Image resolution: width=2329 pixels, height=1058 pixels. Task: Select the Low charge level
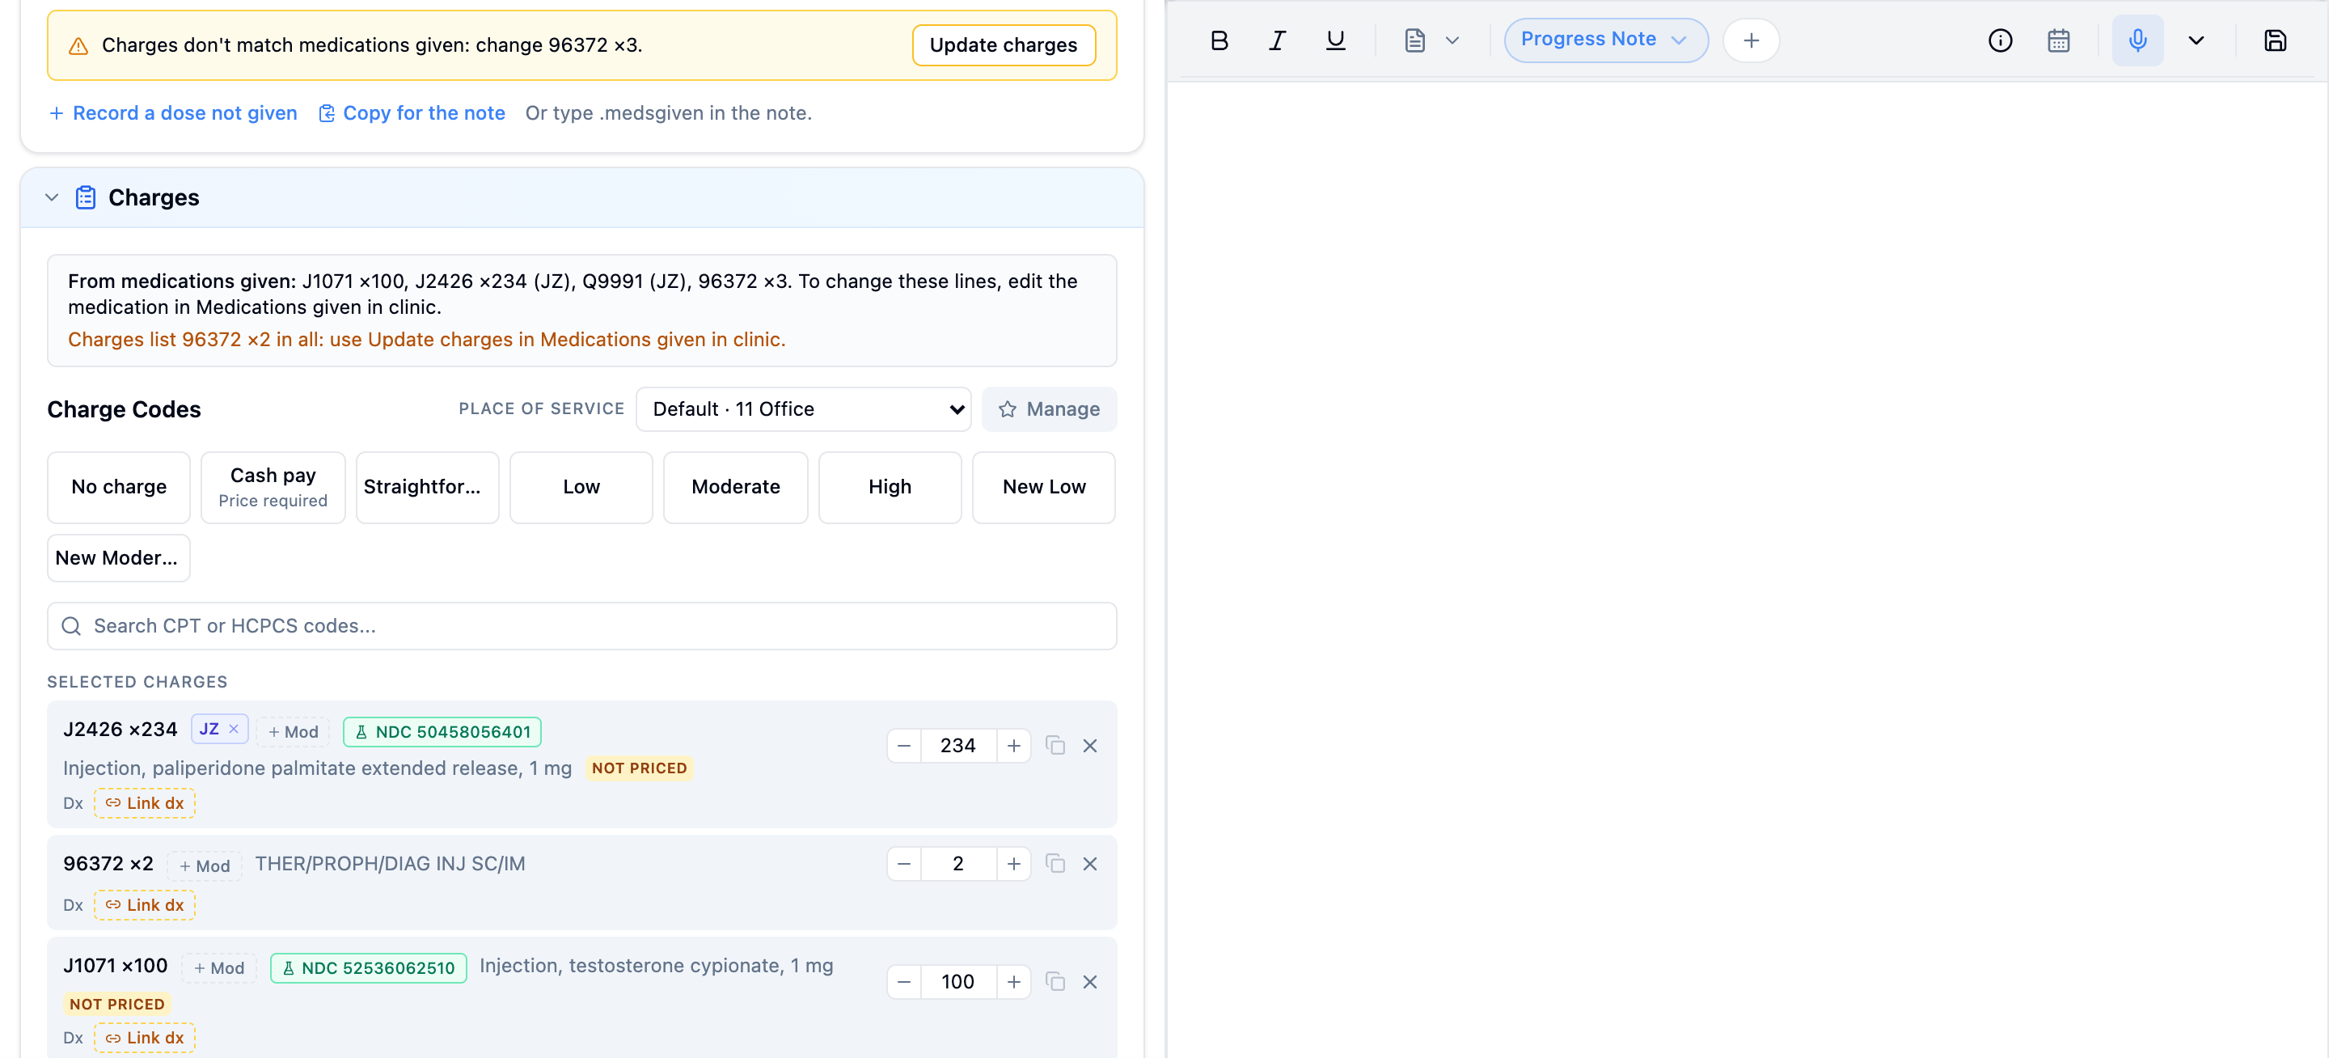click(581, 486)
